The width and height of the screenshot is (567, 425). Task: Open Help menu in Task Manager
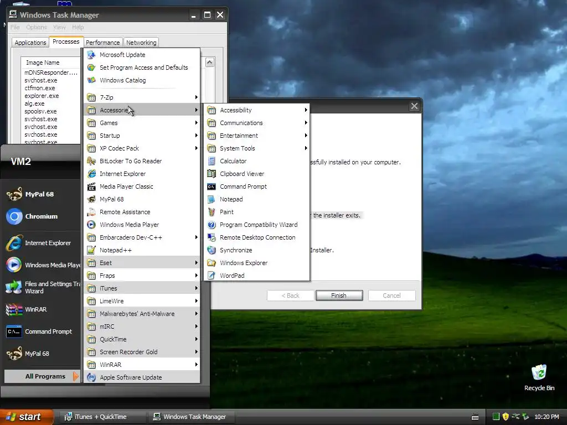78,27
